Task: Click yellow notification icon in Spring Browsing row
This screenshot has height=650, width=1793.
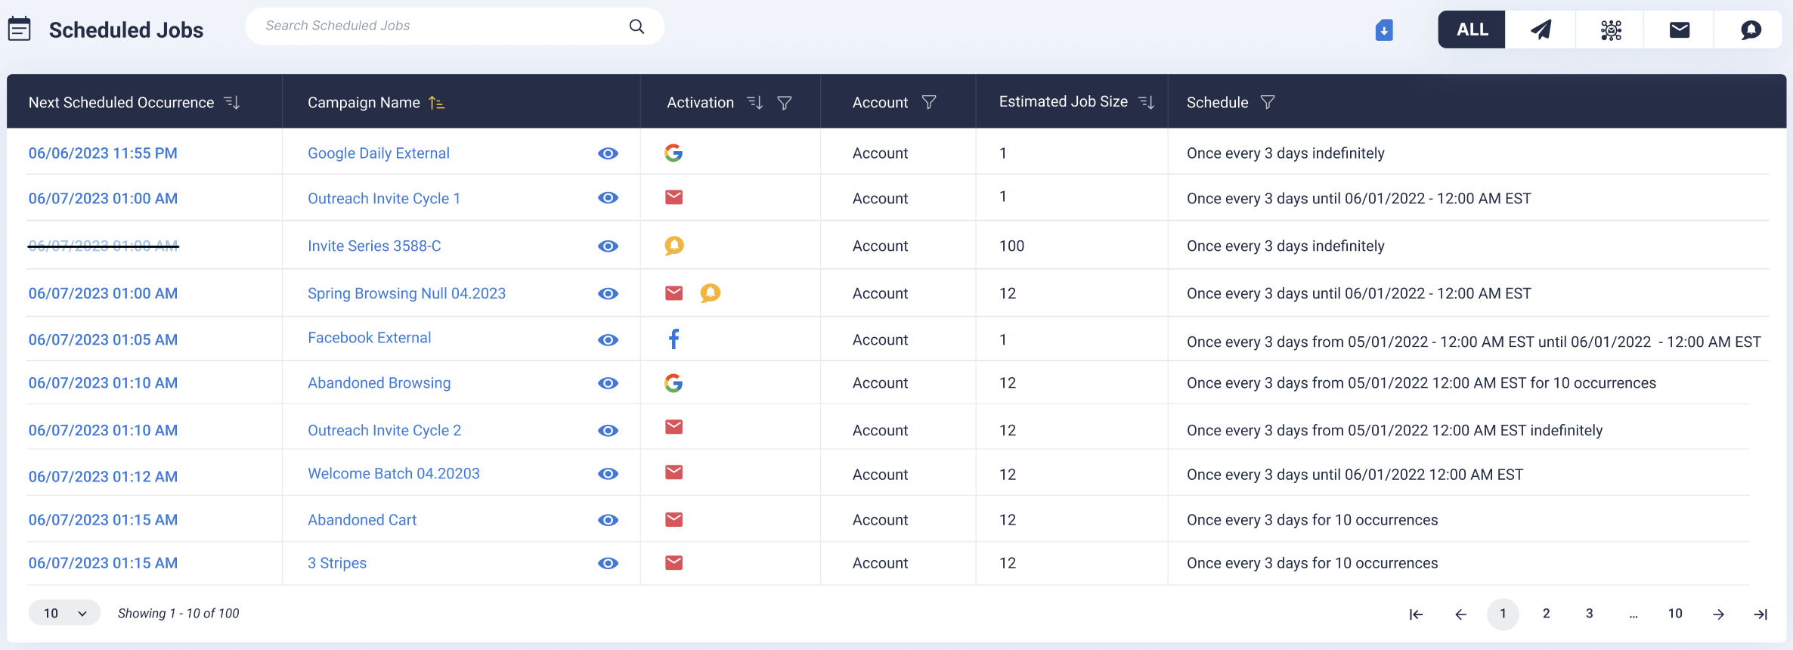Action: (710, 293)
